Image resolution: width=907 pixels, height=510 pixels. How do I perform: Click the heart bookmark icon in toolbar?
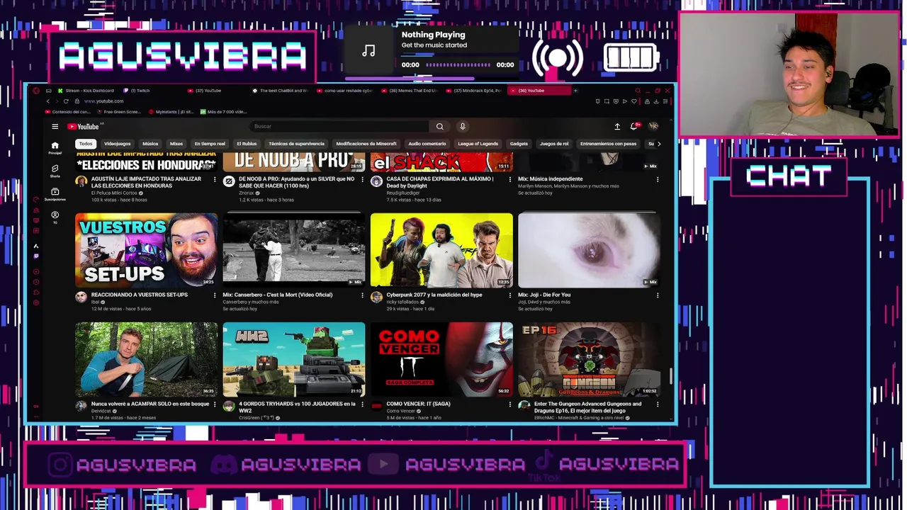pos(634,101)
